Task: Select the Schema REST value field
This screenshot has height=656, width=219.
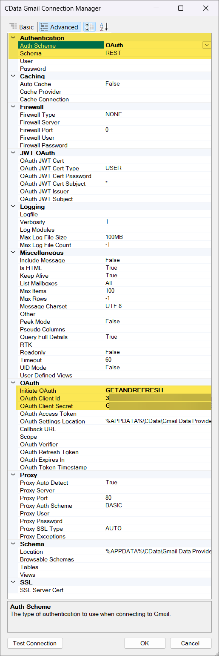Action: (x=157, y=53)
